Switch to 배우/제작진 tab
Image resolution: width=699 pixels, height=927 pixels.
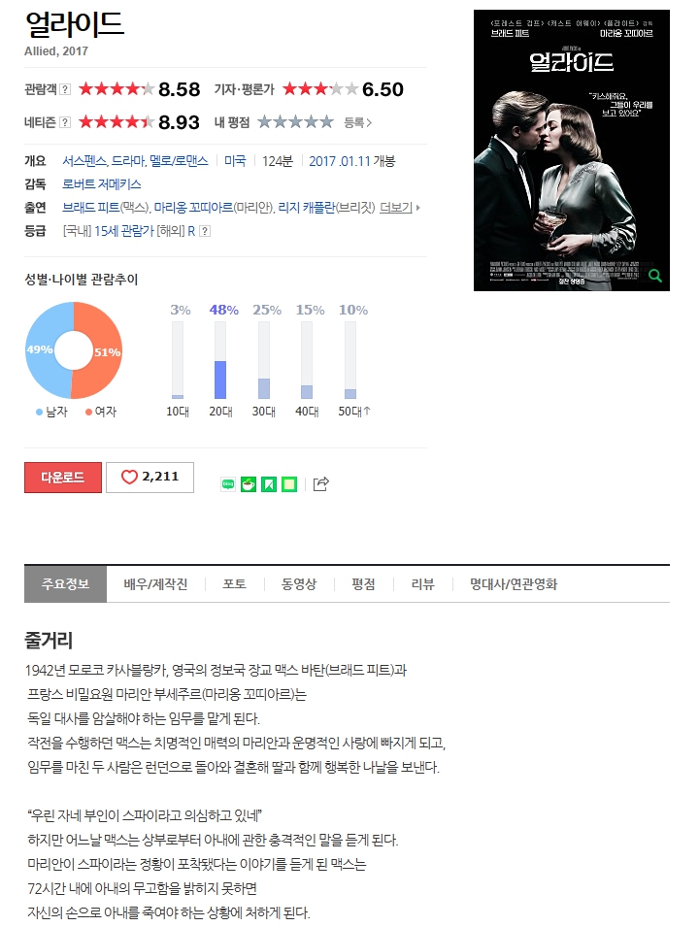coord(155,584)
